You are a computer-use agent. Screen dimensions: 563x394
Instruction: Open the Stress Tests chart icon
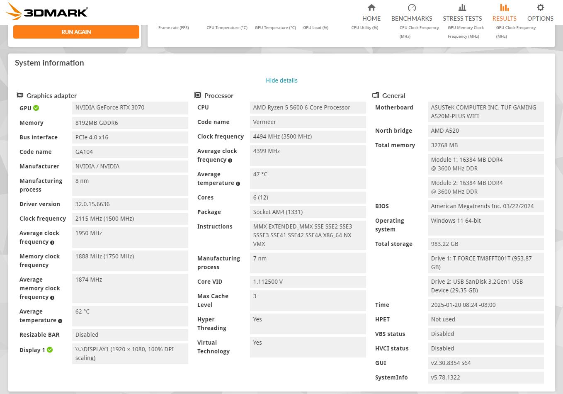click(462, 7)
